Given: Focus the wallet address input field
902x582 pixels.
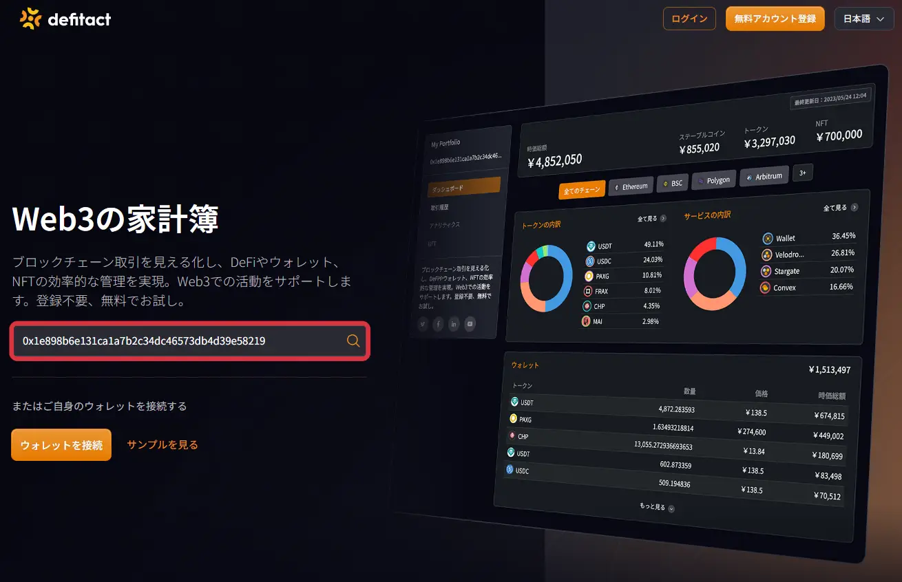Looking at the screenshot, I should click(191, 341).
